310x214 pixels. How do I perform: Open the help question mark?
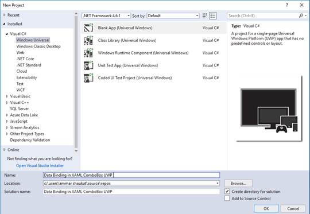[287, 5]
